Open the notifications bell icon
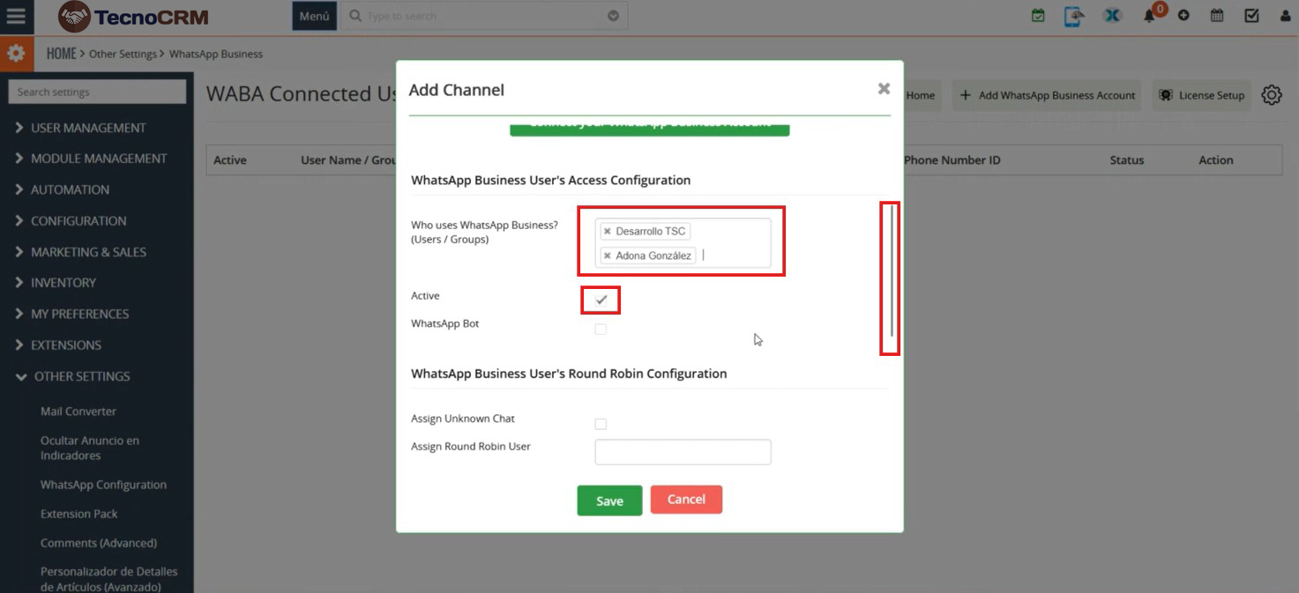The width and height of the screenshot is (1299, 593). (1149, 16)
